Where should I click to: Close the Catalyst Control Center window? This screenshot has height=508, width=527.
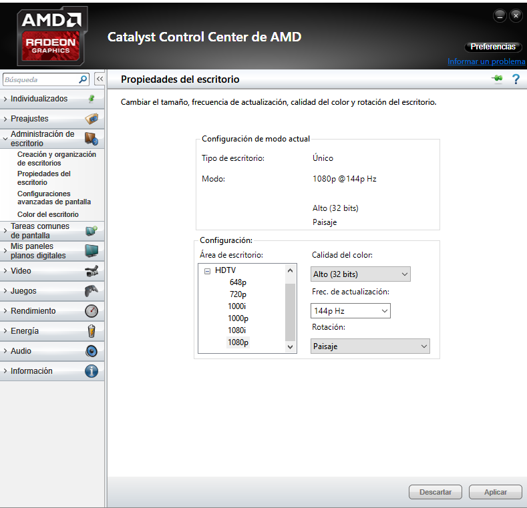[516, 16]
